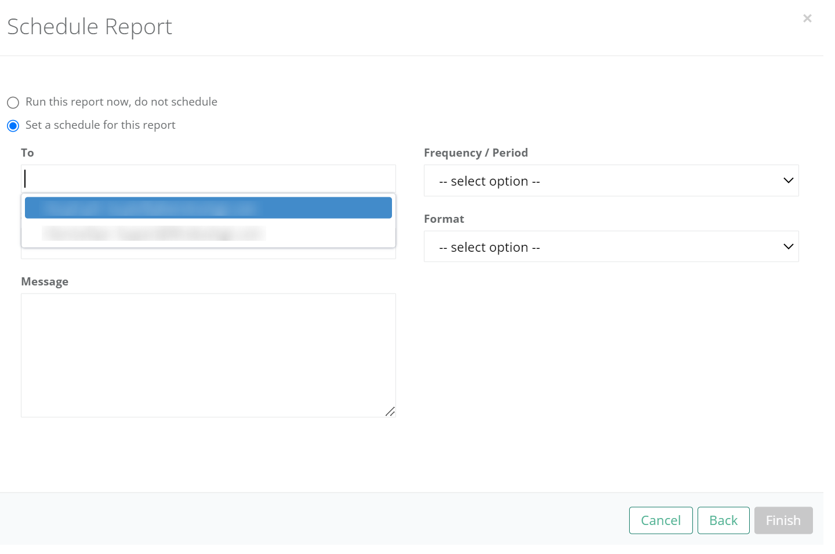Viewport: 835px width, 554px height.
Task: Close the Schedule Report dialog
Action: 807,18
